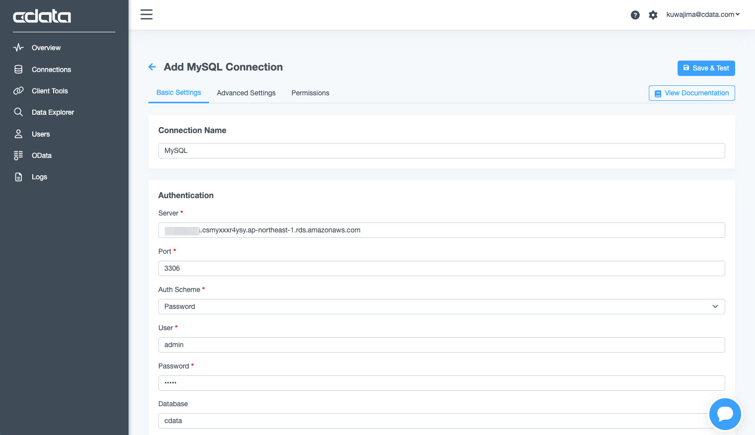This screenshot has height=435, width=755.
Task: Focus the User field showing admin
Action: 441,345
